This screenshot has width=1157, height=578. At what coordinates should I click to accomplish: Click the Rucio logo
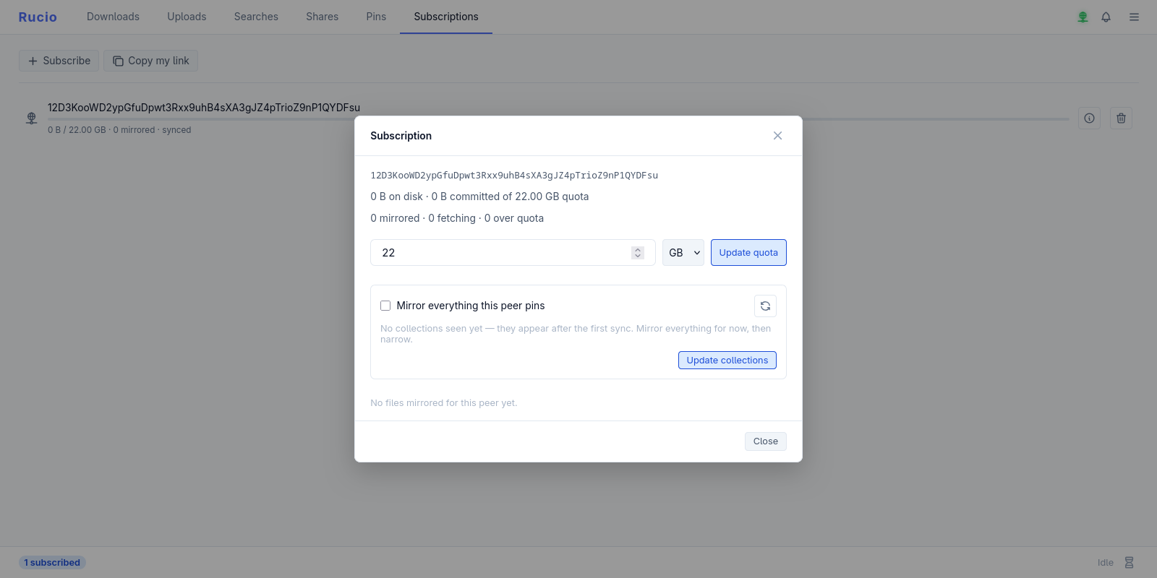click(38, 17)
